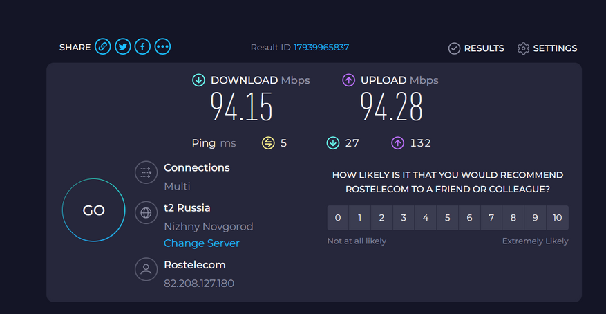Choose rating 3 on recommendation scale
The width and height of the screenshot is (606, 314).
coord(404,218)
